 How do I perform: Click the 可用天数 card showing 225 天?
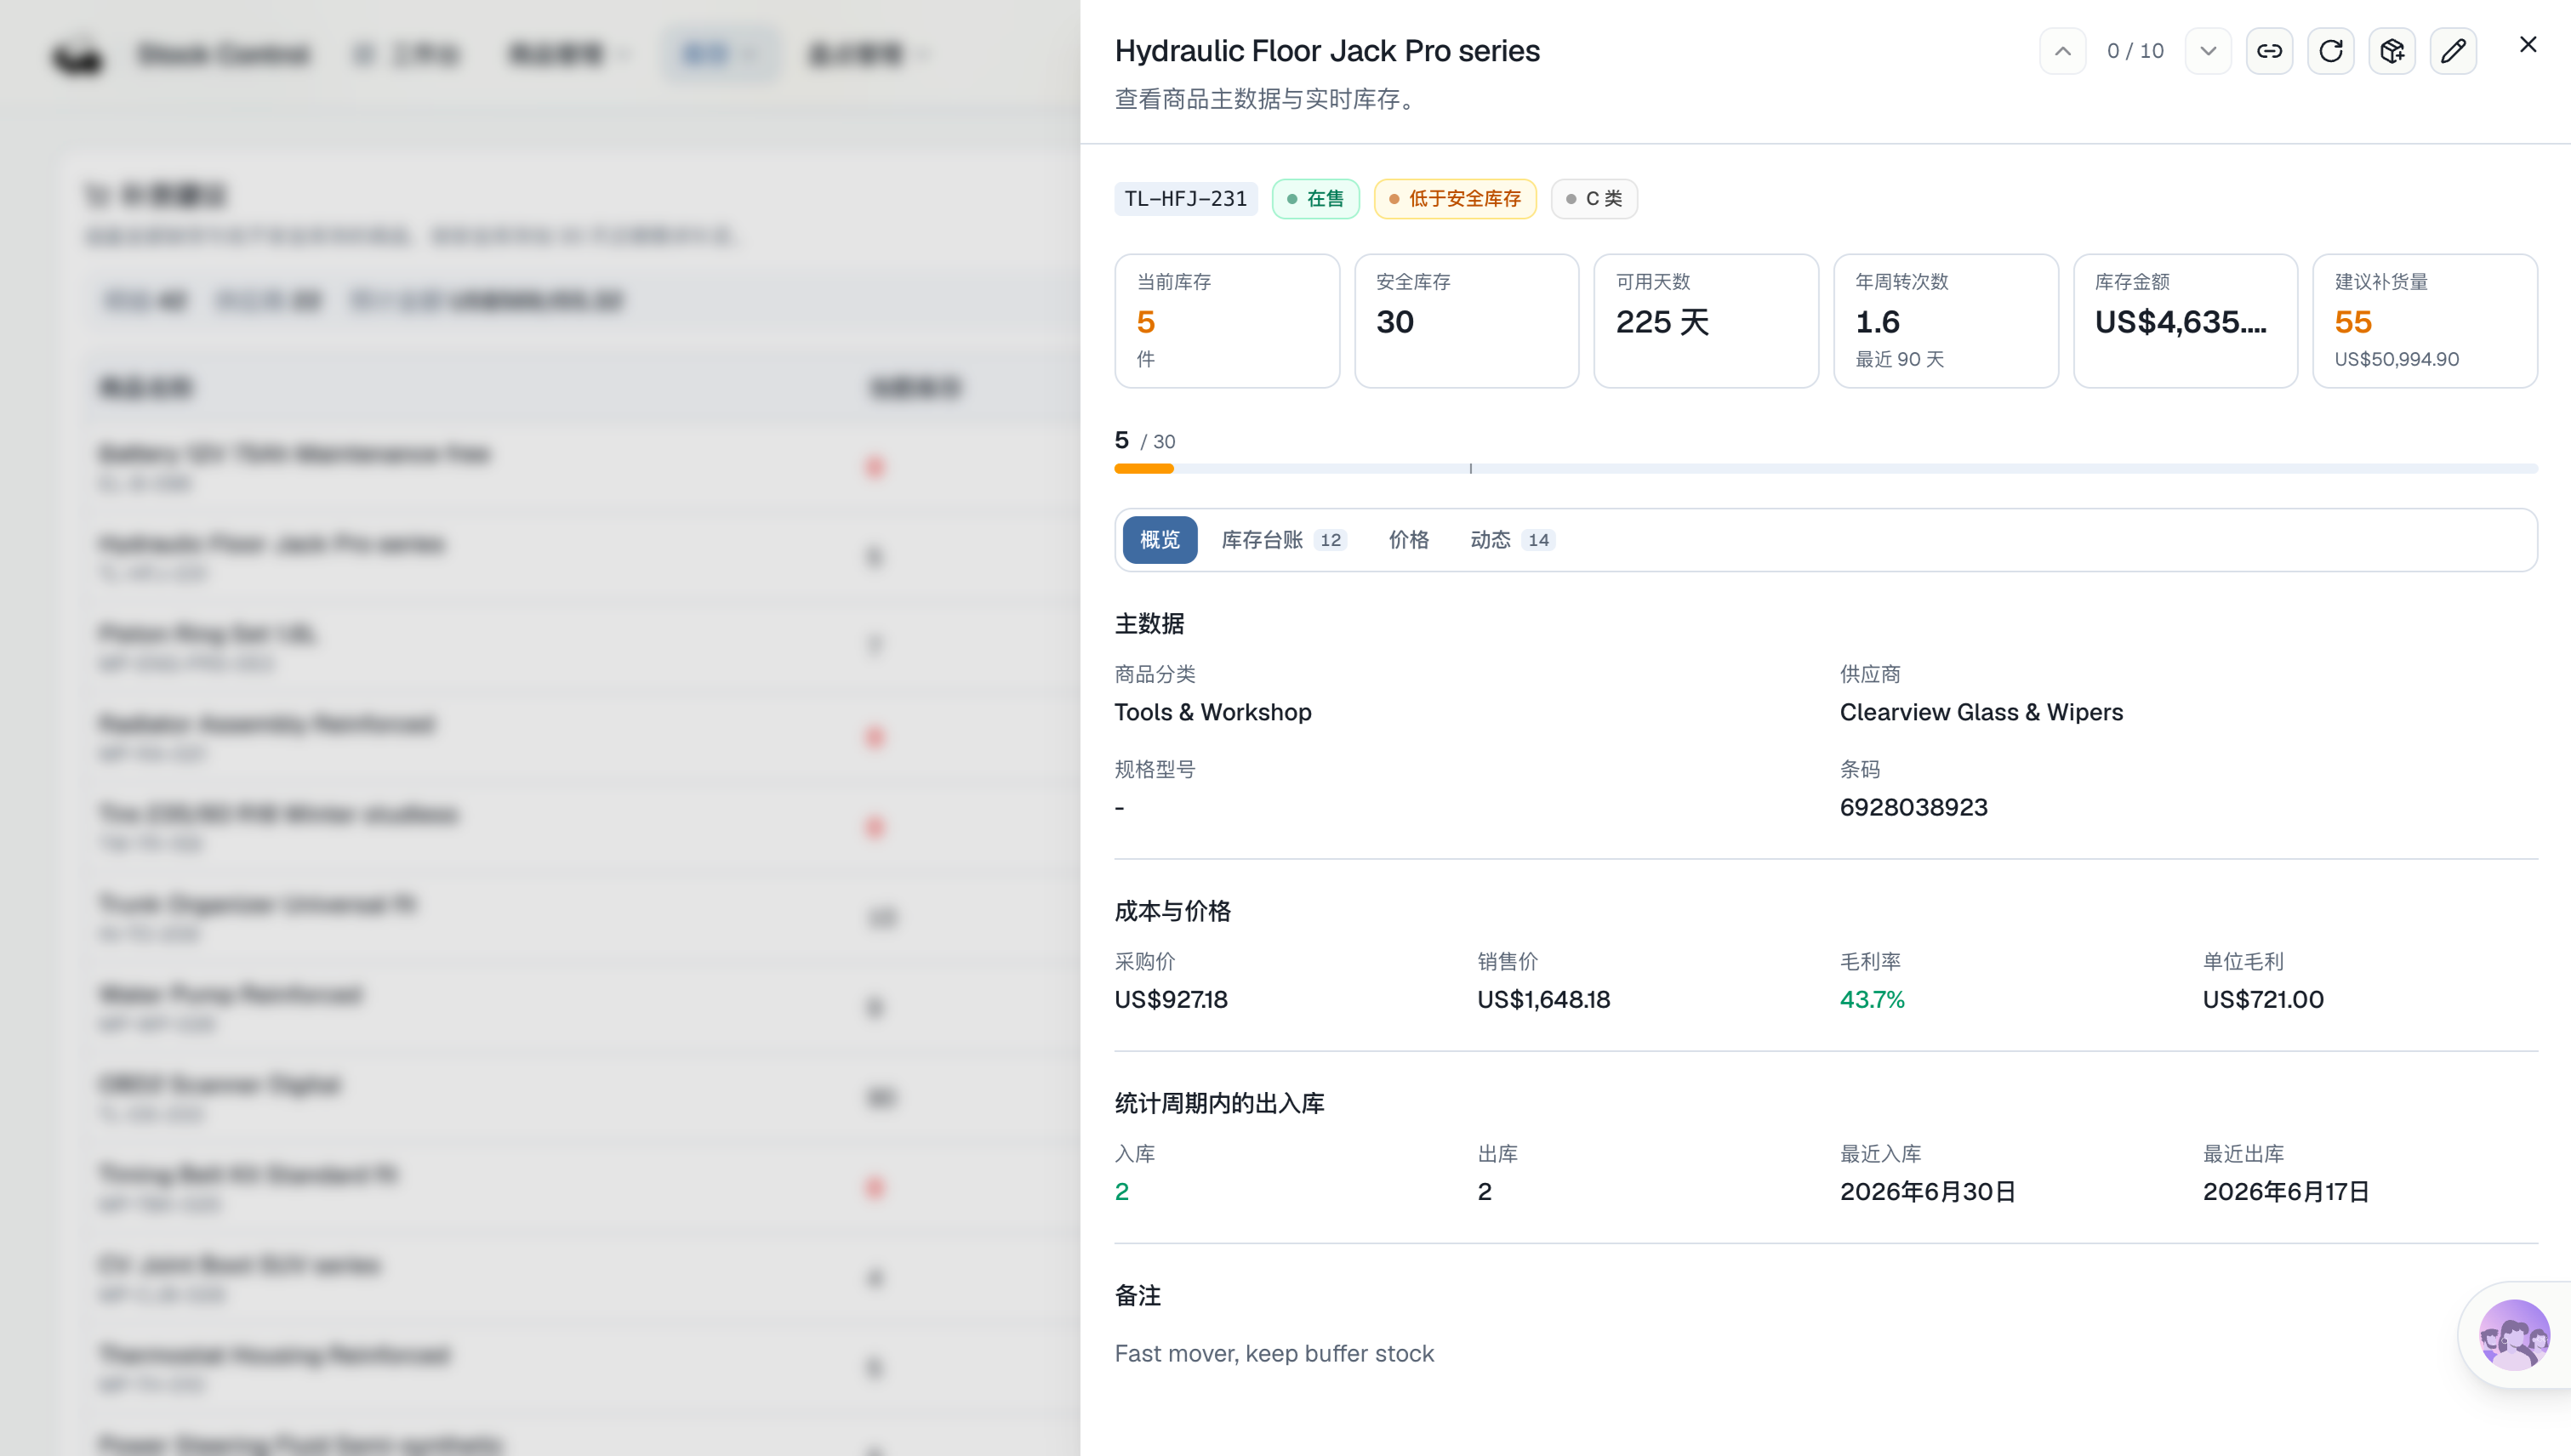pos(1706,320)
